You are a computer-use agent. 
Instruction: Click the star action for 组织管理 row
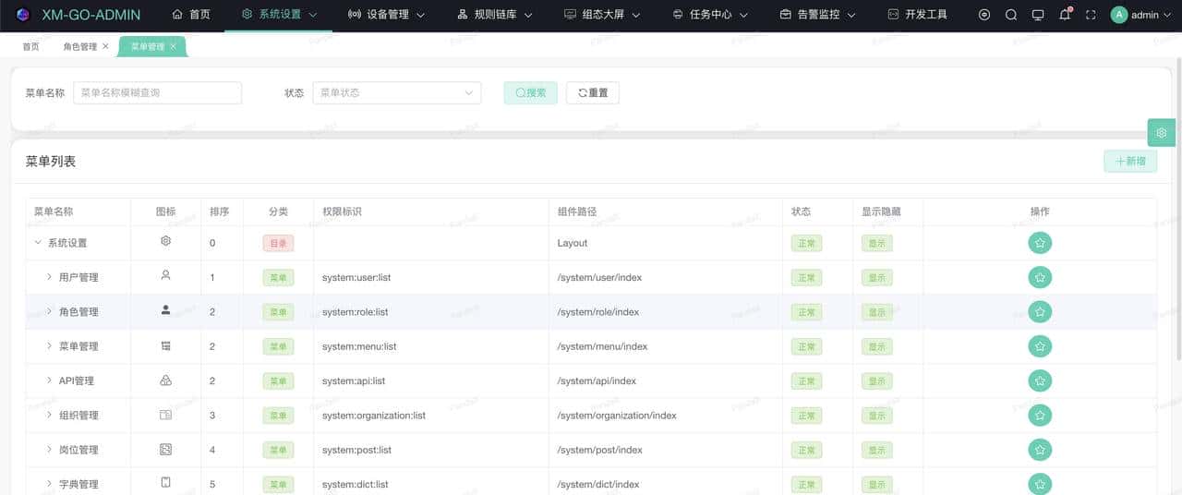click(x=1040, y=416)
